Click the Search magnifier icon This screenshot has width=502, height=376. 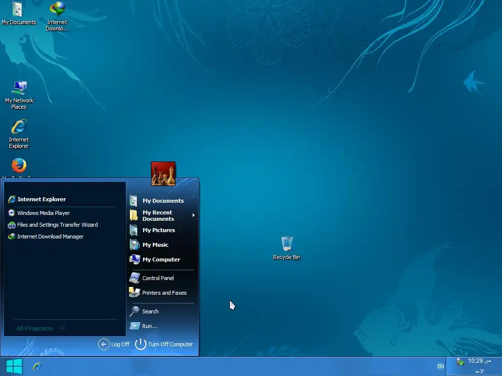pos(134,311)
